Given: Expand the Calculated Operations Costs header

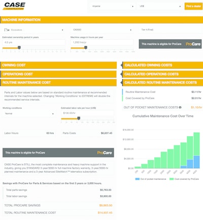Looking at the screenshot, I should (162, 74).
